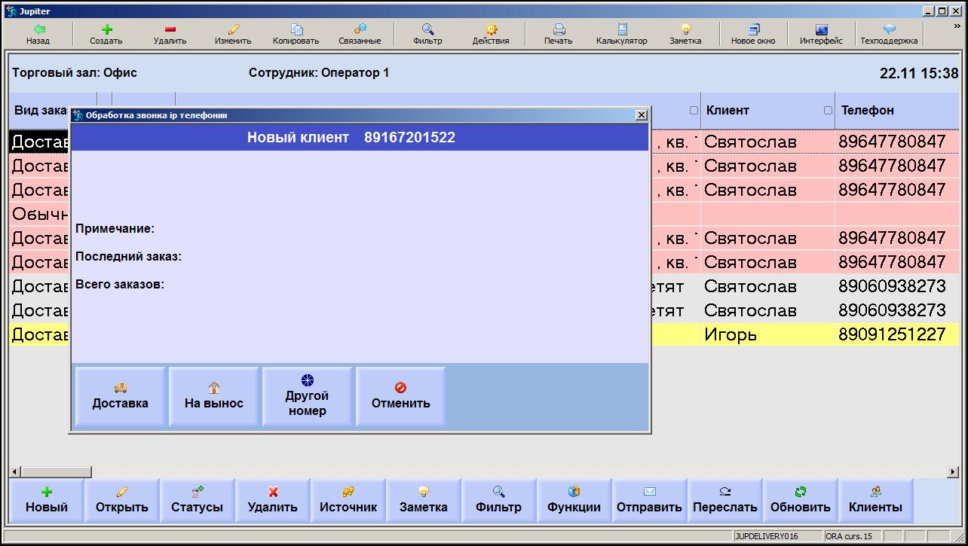Click Фильтр in the bottom bar

pyautogui.click(x=499, y=500)
